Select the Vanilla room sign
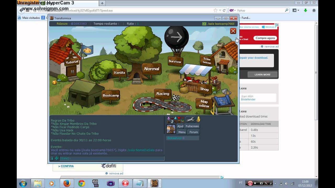Image resolution: width=335 pixels, height=188 pixels. tap(119, 73)
